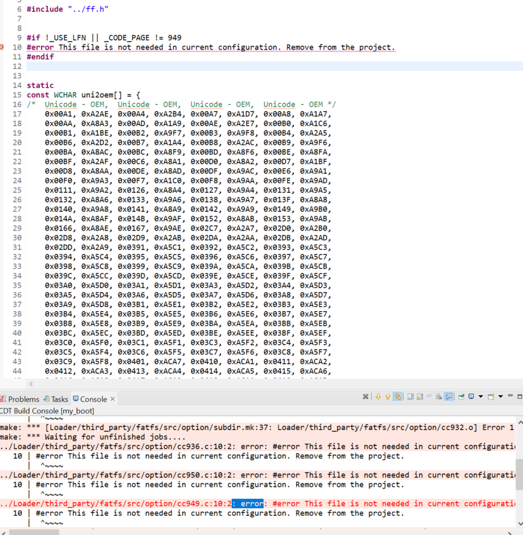Toggle Show Error in Editor
The height and width of the screenshot is (535, 523).
click(x=399, y=397)
